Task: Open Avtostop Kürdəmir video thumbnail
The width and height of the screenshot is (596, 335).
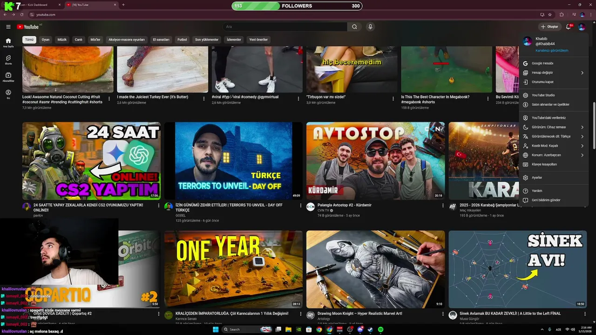Action: pos(375,161)
